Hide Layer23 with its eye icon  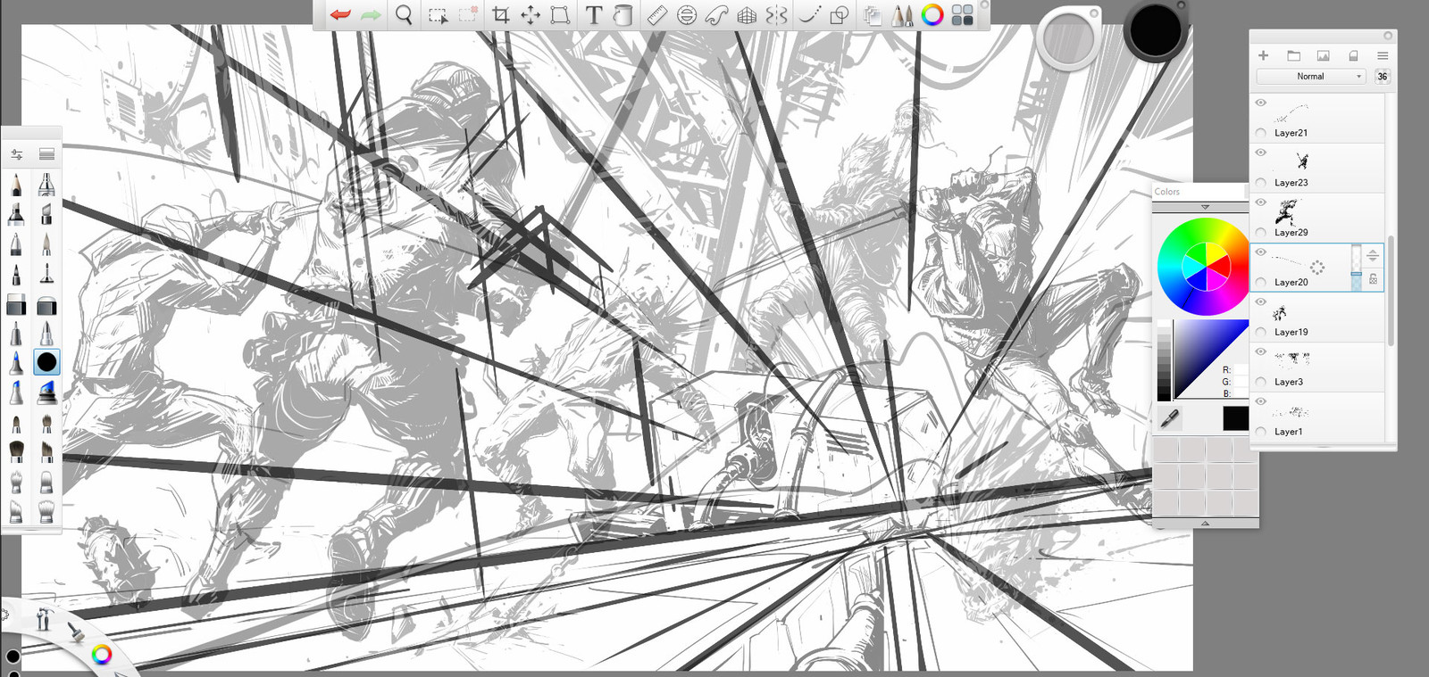point(1261,153)
